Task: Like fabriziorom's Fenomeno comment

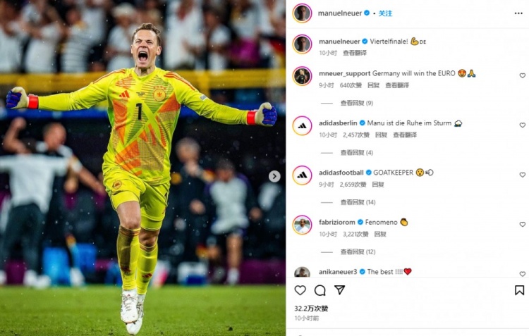Action: 522,224
